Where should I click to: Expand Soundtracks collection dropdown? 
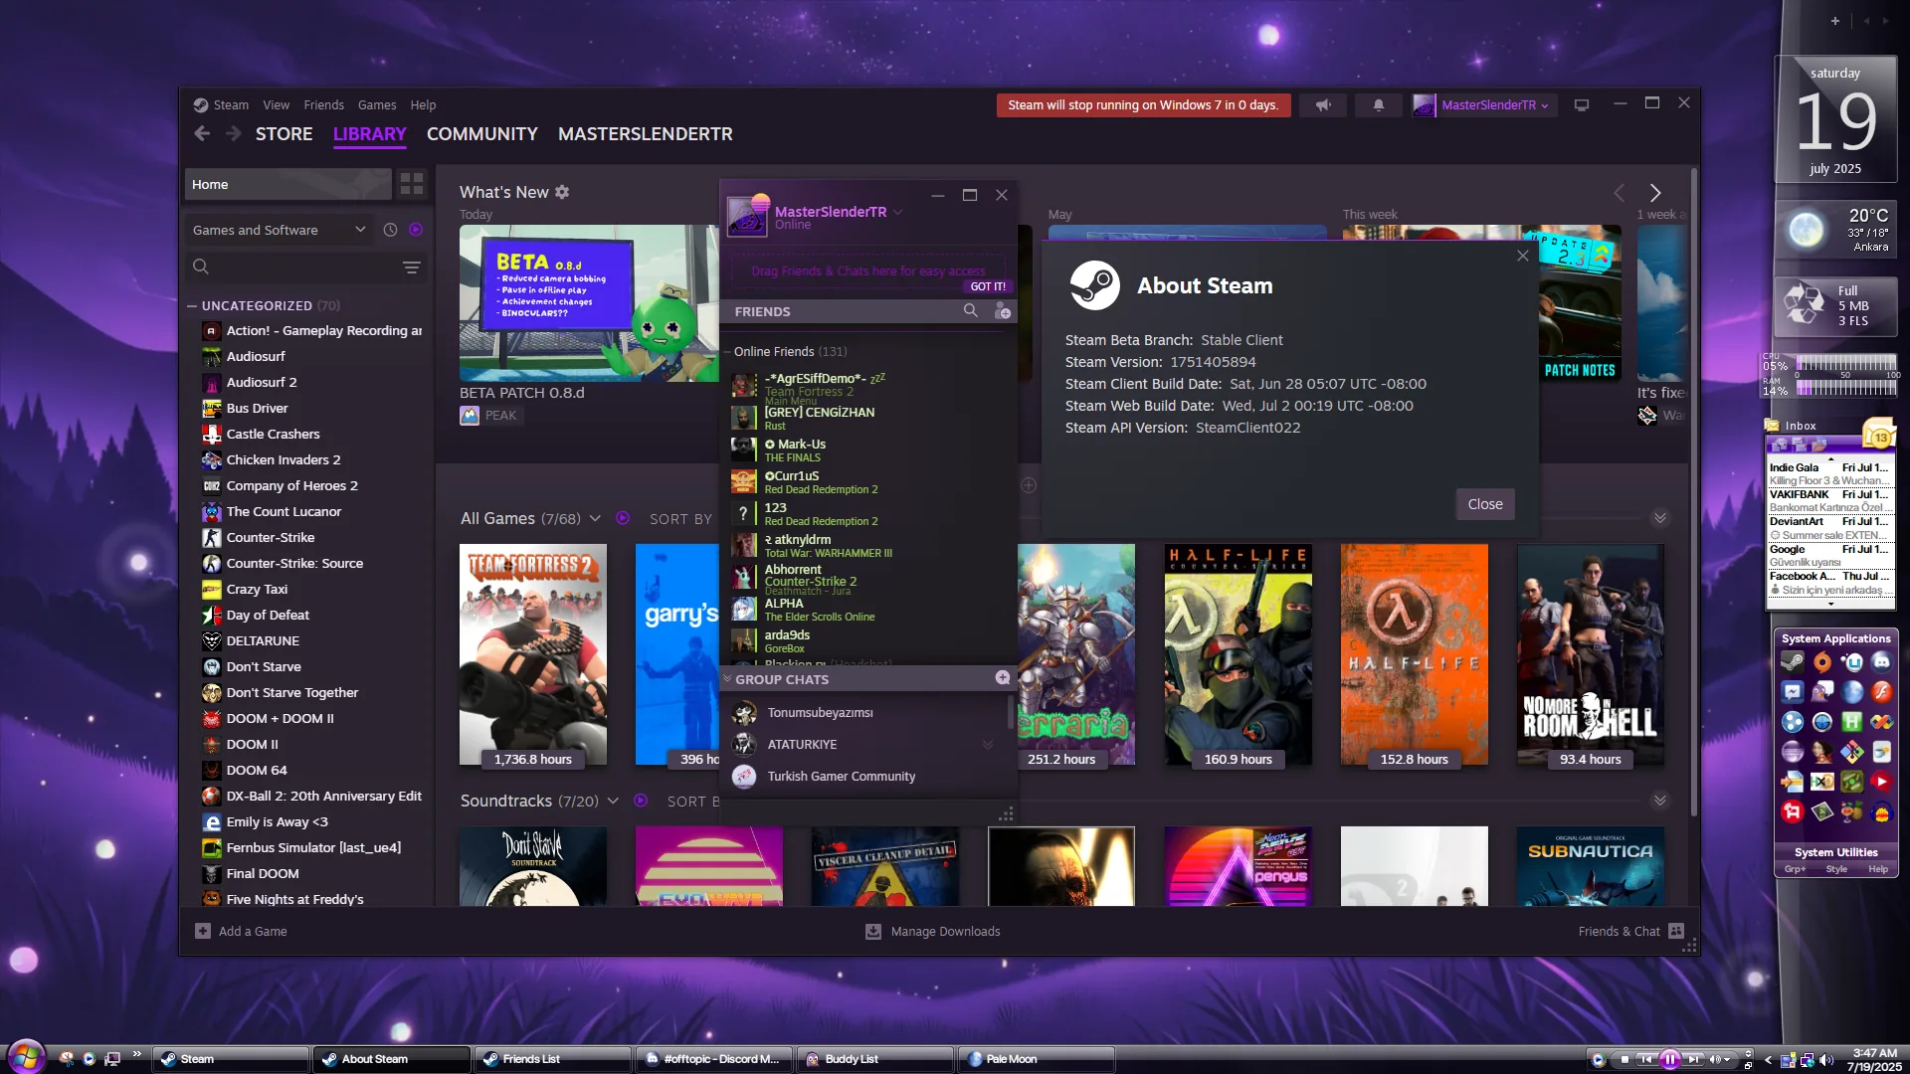pos(613,801)
